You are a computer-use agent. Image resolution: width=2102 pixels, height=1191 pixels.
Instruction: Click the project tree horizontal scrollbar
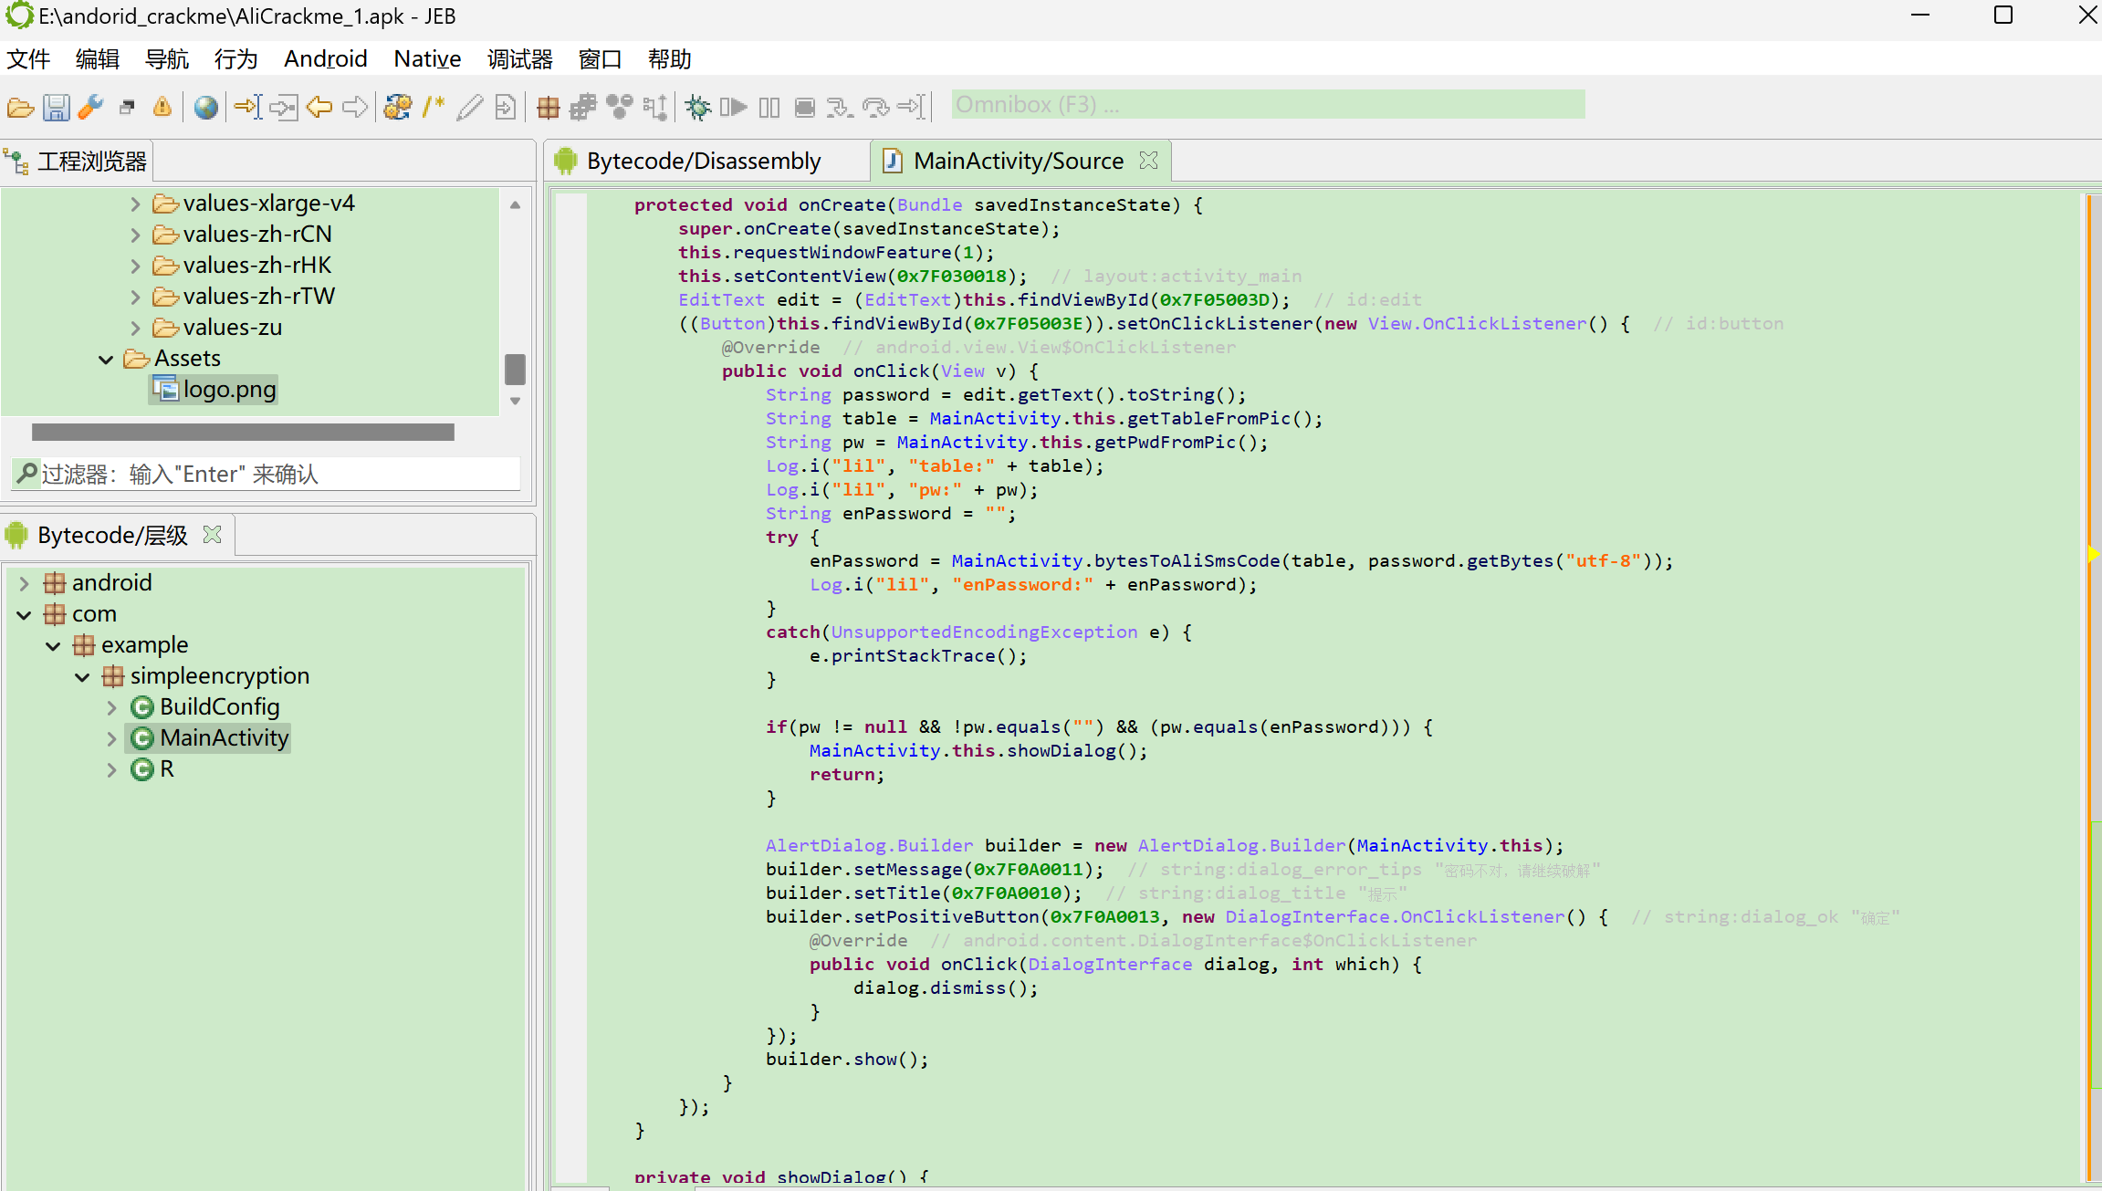(243, 433)
